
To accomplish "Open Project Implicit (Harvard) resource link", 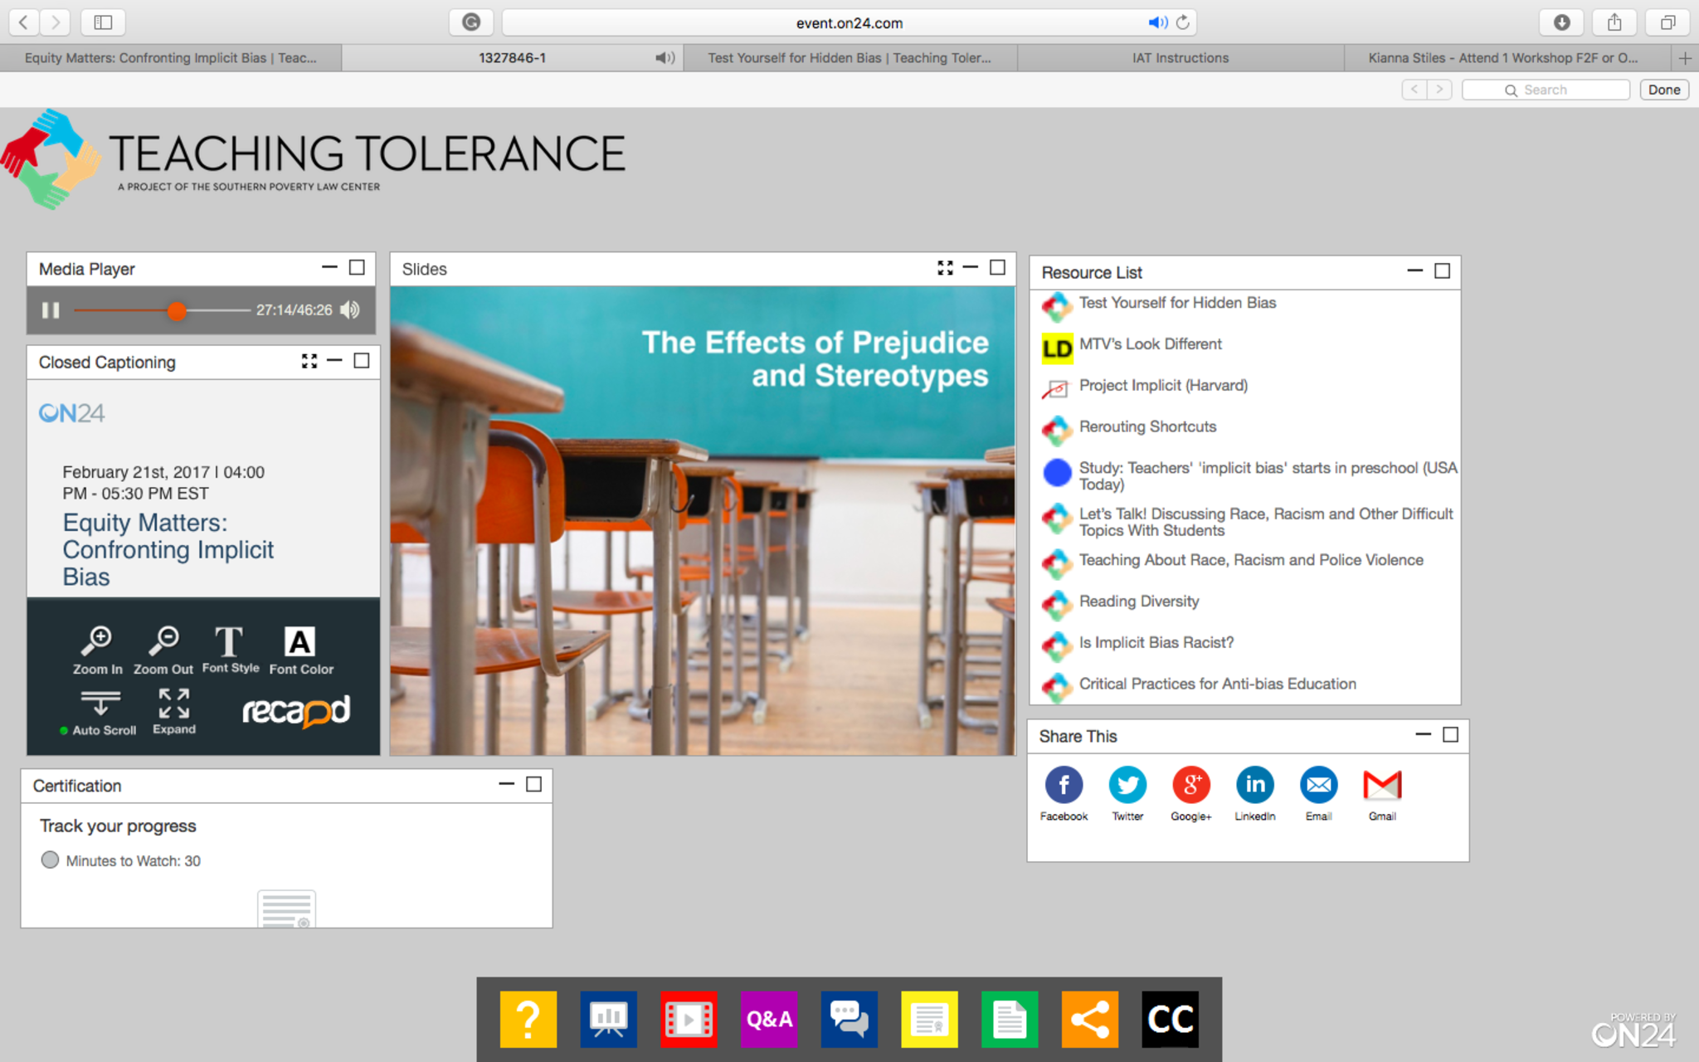I will click(1162, 386).
